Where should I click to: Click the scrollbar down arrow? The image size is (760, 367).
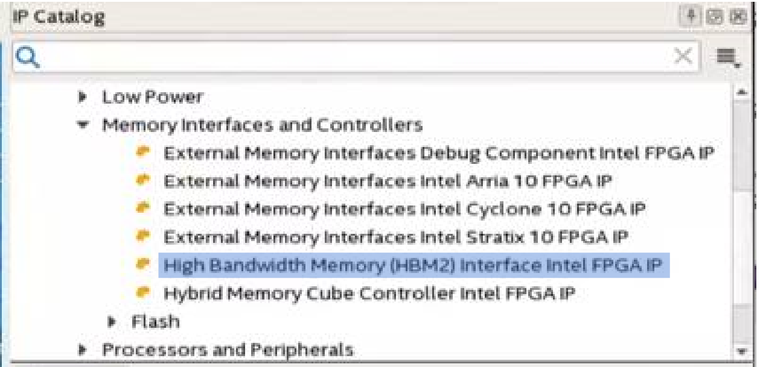point(743,351)
